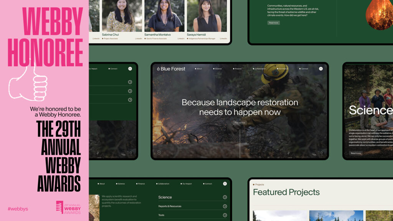The image size is (393, 221).
Task: Click the 'Find out how' hero button
Action: [240, 123]
